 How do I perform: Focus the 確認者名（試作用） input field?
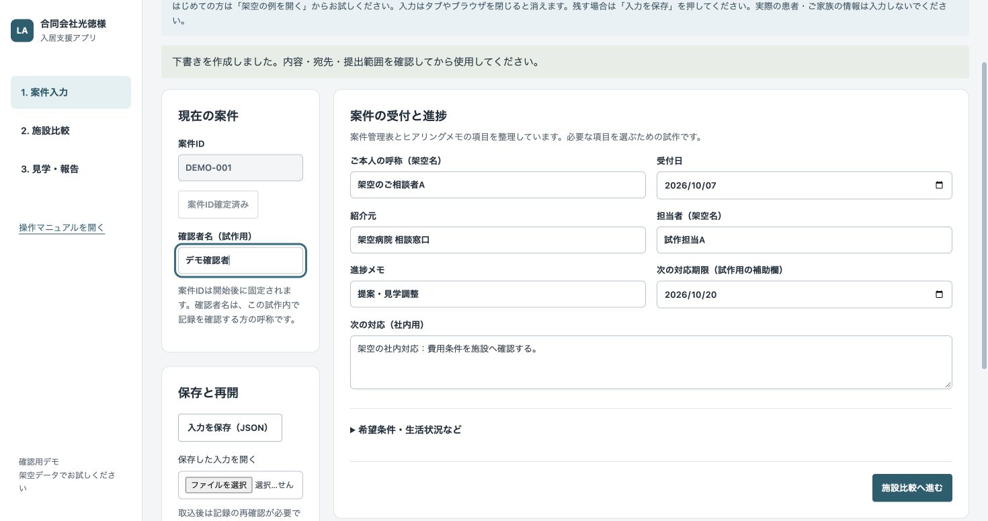[241, 260]
